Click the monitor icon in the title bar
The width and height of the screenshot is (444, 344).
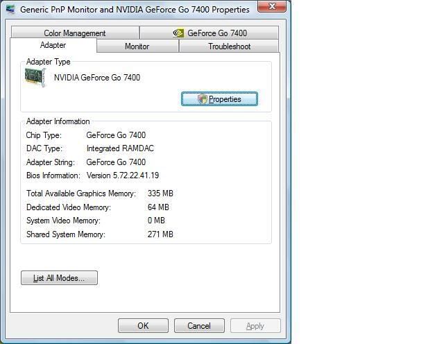click(x=11, y=9)
